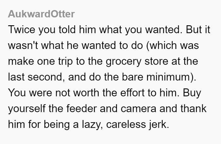
Task: Click the word "Twice" starting the comment
Action: (21, 29)
